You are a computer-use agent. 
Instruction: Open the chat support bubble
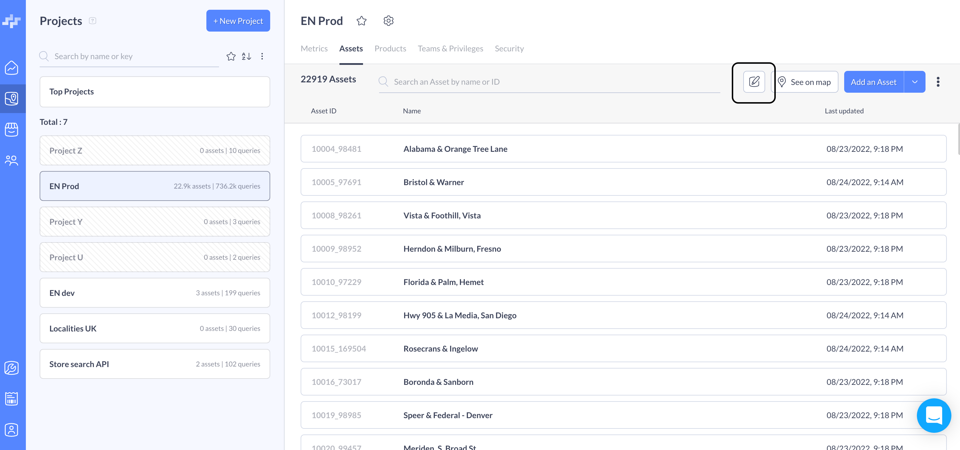point(934,415)
